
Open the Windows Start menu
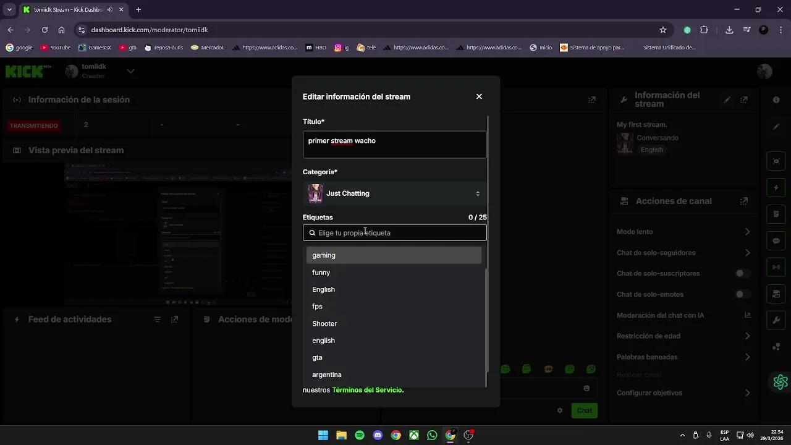323,435
